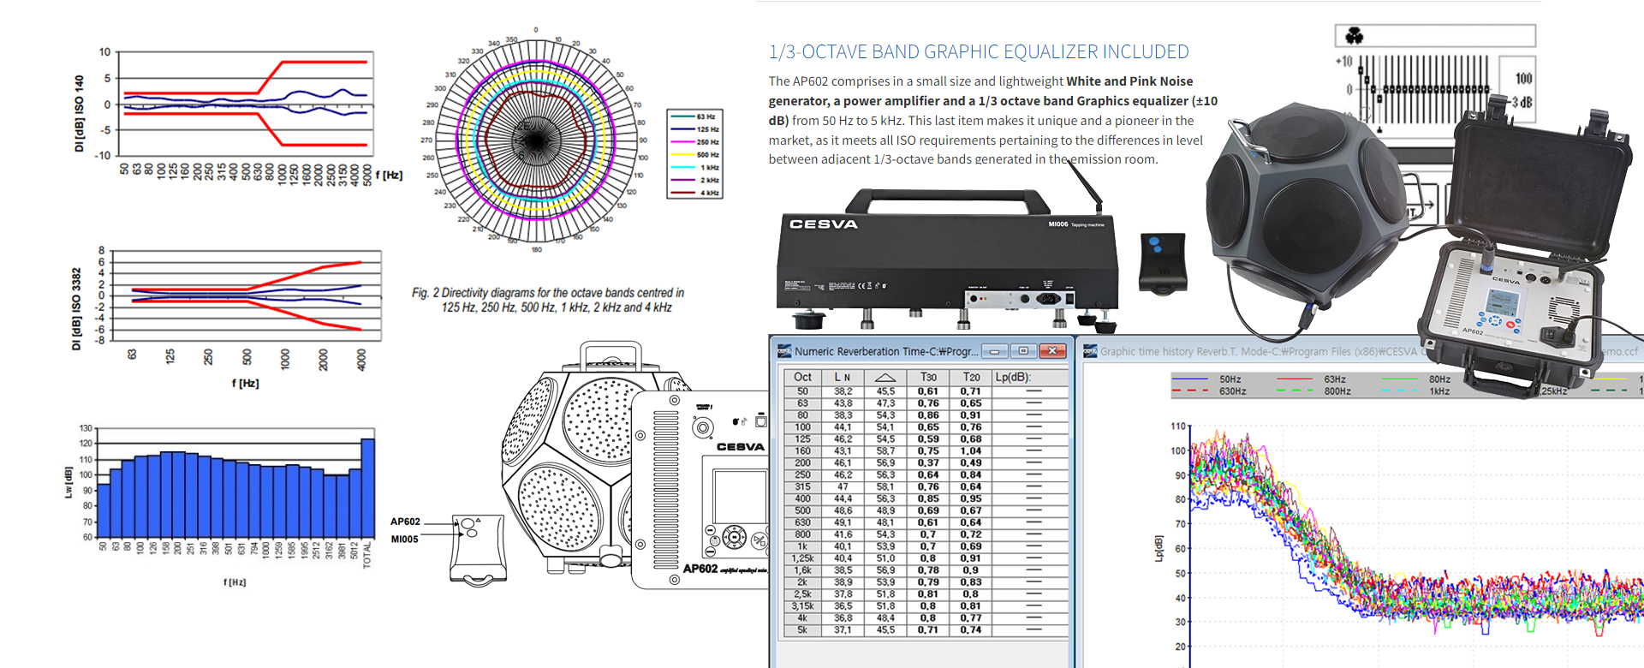Select the L N column header

point(843,377)
